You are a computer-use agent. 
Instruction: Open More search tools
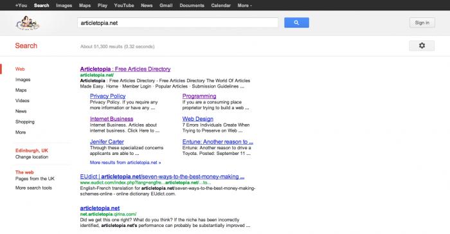[33, 188]
